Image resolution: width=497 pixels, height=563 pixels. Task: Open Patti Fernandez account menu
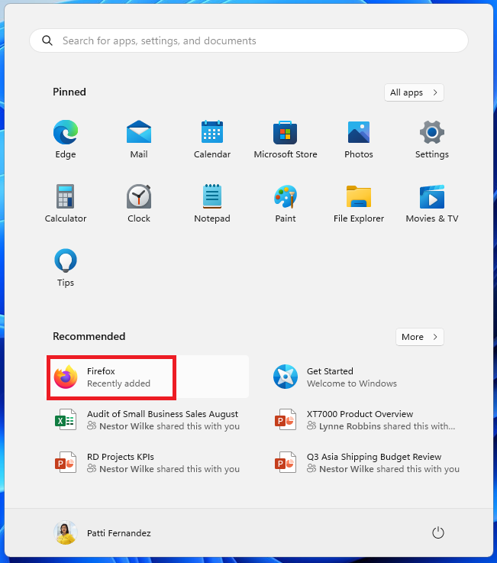tap(102, 533)
